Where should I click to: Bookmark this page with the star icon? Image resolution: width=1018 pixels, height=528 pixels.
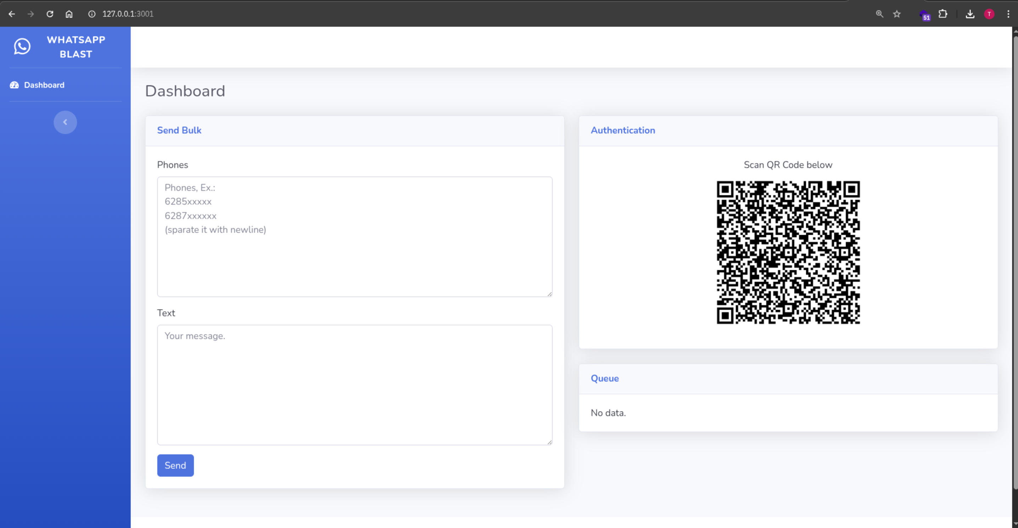tap(897, 14)
